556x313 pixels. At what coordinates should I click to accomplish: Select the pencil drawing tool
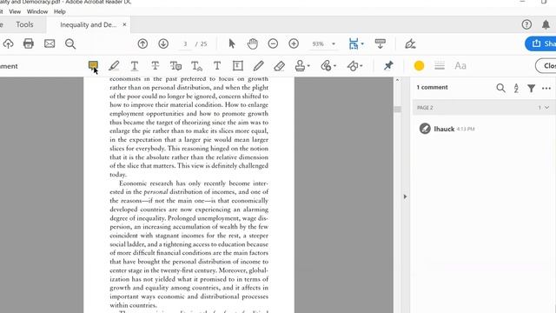(259, 66)
